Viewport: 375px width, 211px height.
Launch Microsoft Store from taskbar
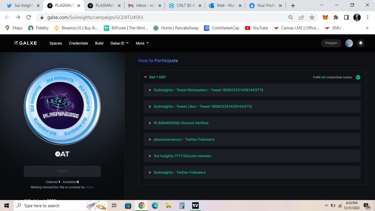click(128, 205)
